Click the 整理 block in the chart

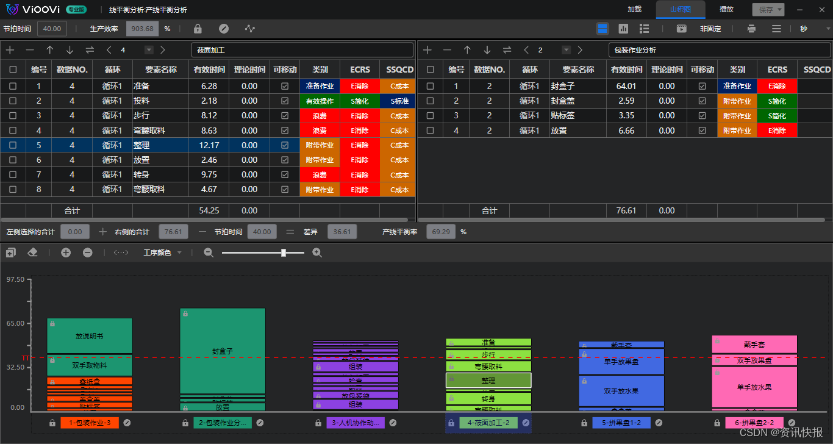coord(488,381)
